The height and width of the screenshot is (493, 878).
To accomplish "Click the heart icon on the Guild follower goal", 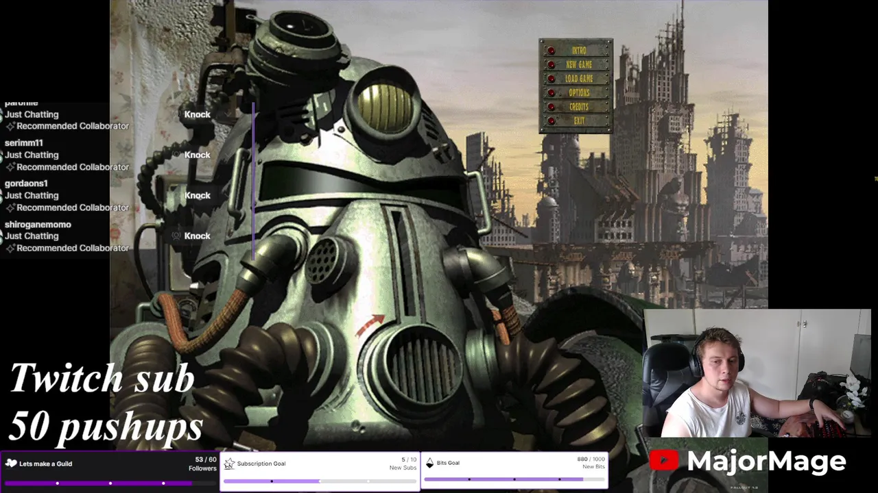I will (11, 464).
